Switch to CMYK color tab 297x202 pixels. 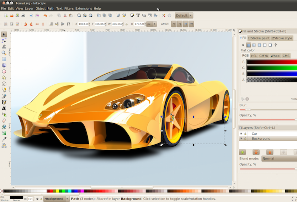tap(264, 56)
